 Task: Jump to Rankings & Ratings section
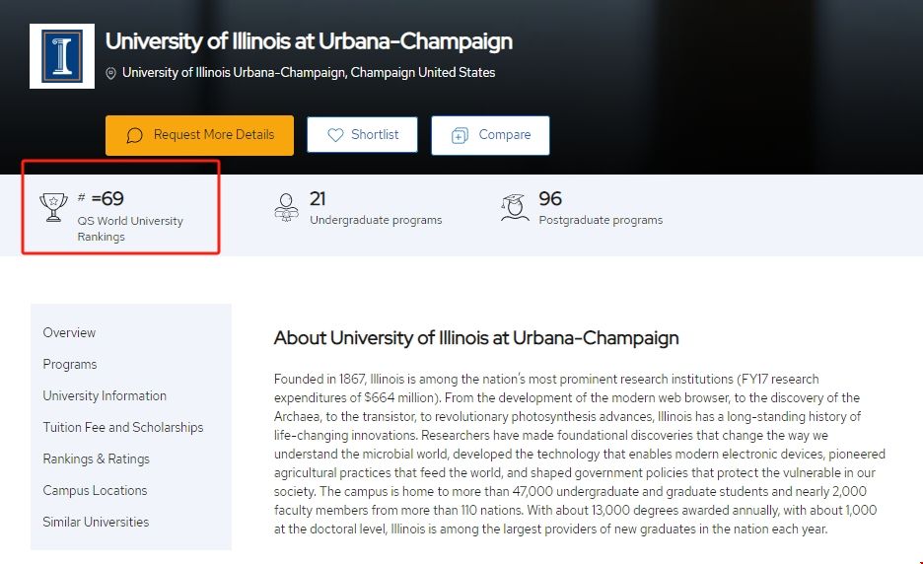tap(97, 459)
